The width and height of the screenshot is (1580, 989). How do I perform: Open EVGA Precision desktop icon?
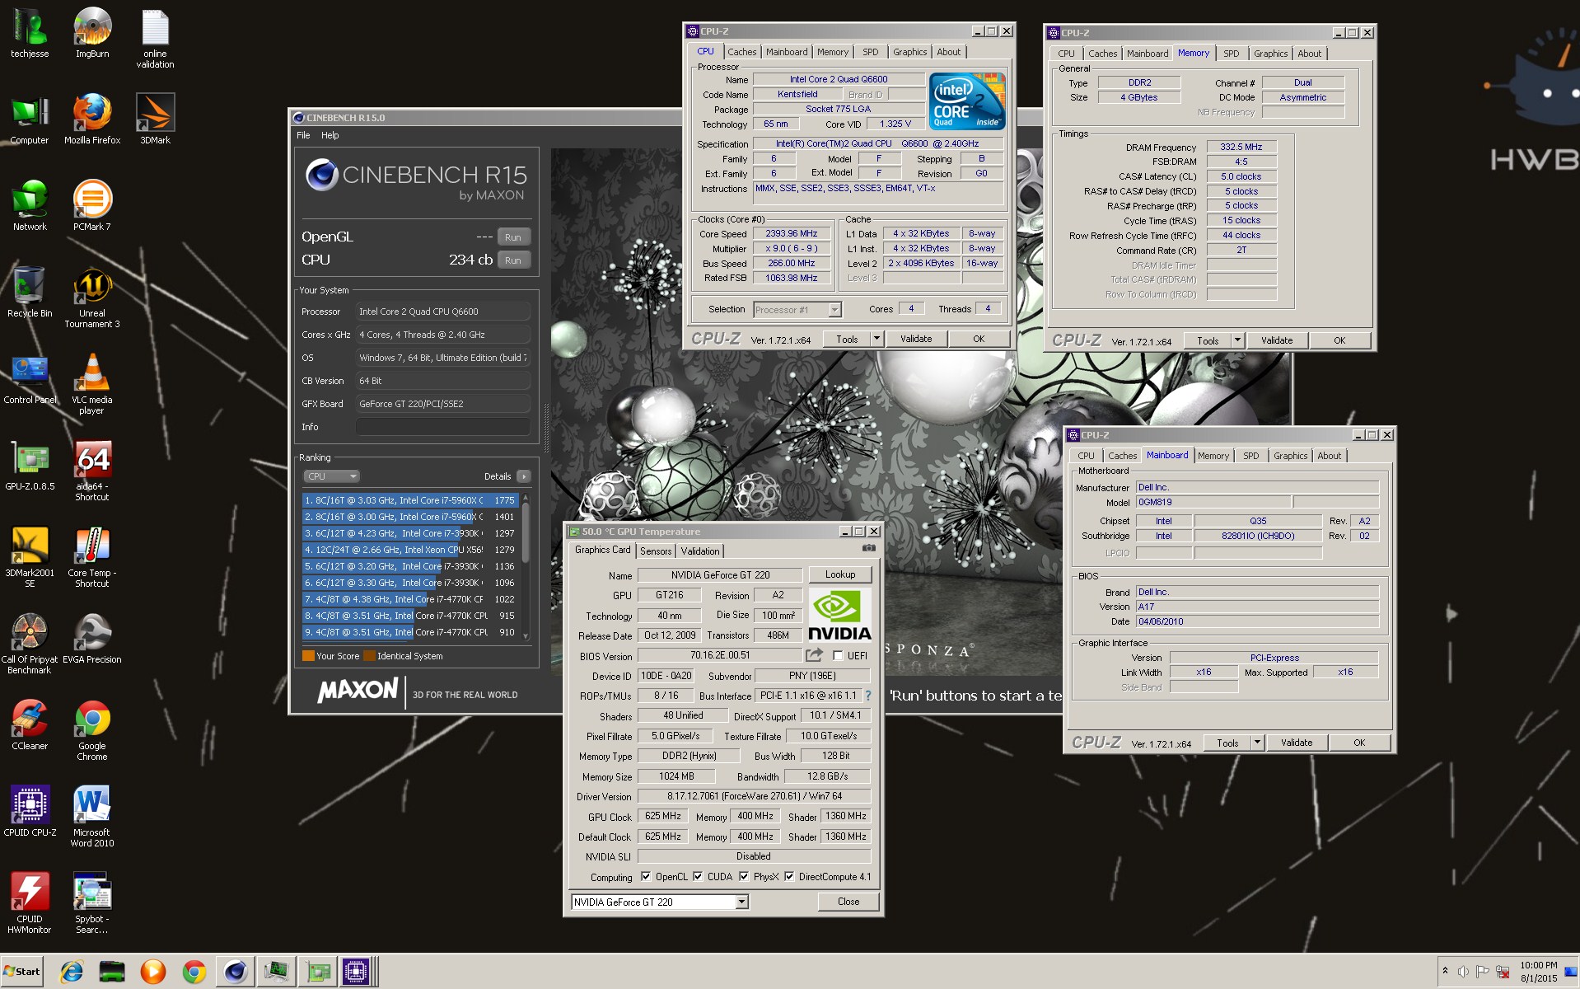point(92,639)
